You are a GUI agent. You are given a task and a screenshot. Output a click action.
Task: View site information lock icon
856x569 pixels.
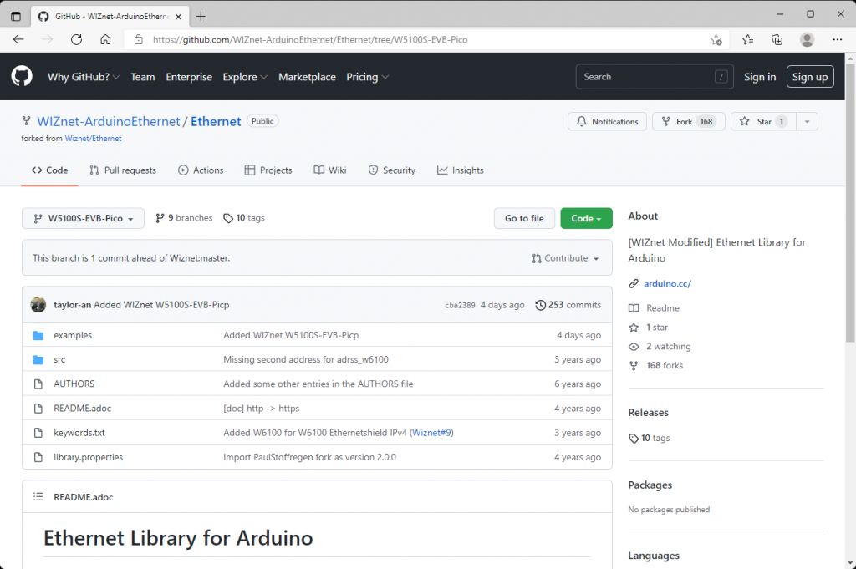pyautogui.click(x=139, y=40)
